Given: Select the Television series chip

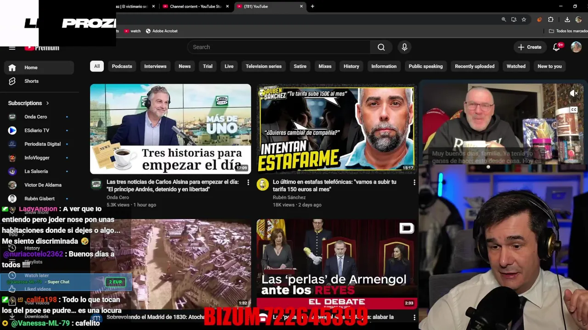Looking at the screenshot, I should tap(264, 66).
